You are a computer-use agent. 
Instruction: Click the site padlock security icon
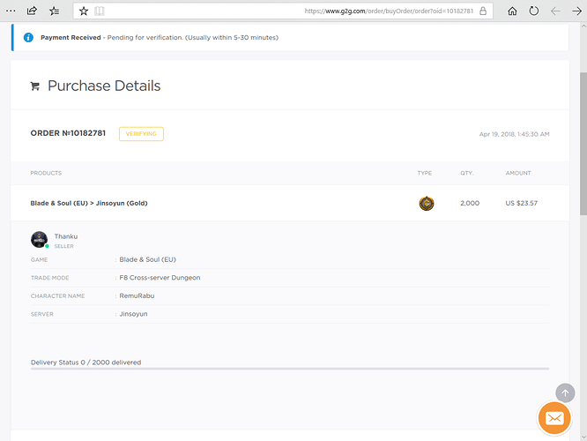[483, 11]
